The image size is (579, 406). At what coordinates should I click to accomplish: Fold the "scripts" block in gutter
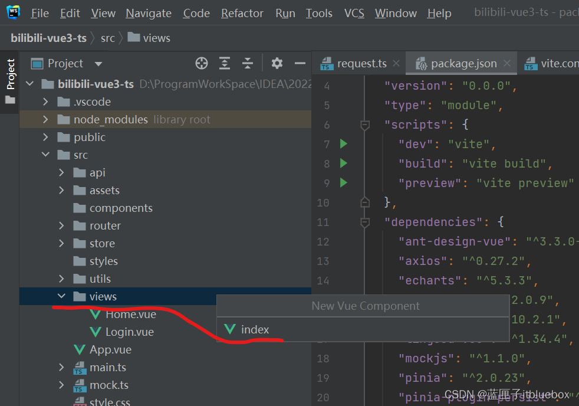[365, 125]
